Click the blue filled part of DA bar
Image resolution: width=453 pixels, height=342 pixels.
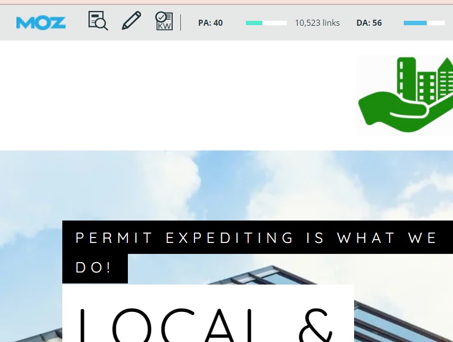[x=415, y=23]
